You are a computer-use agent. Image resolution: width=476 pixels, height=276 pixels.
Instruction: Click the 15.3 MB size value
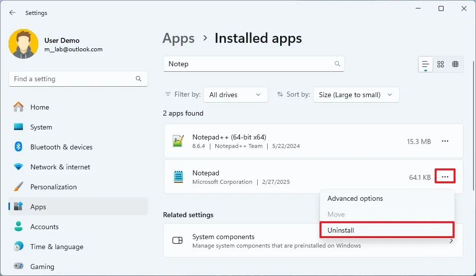[x=419, y=141]
